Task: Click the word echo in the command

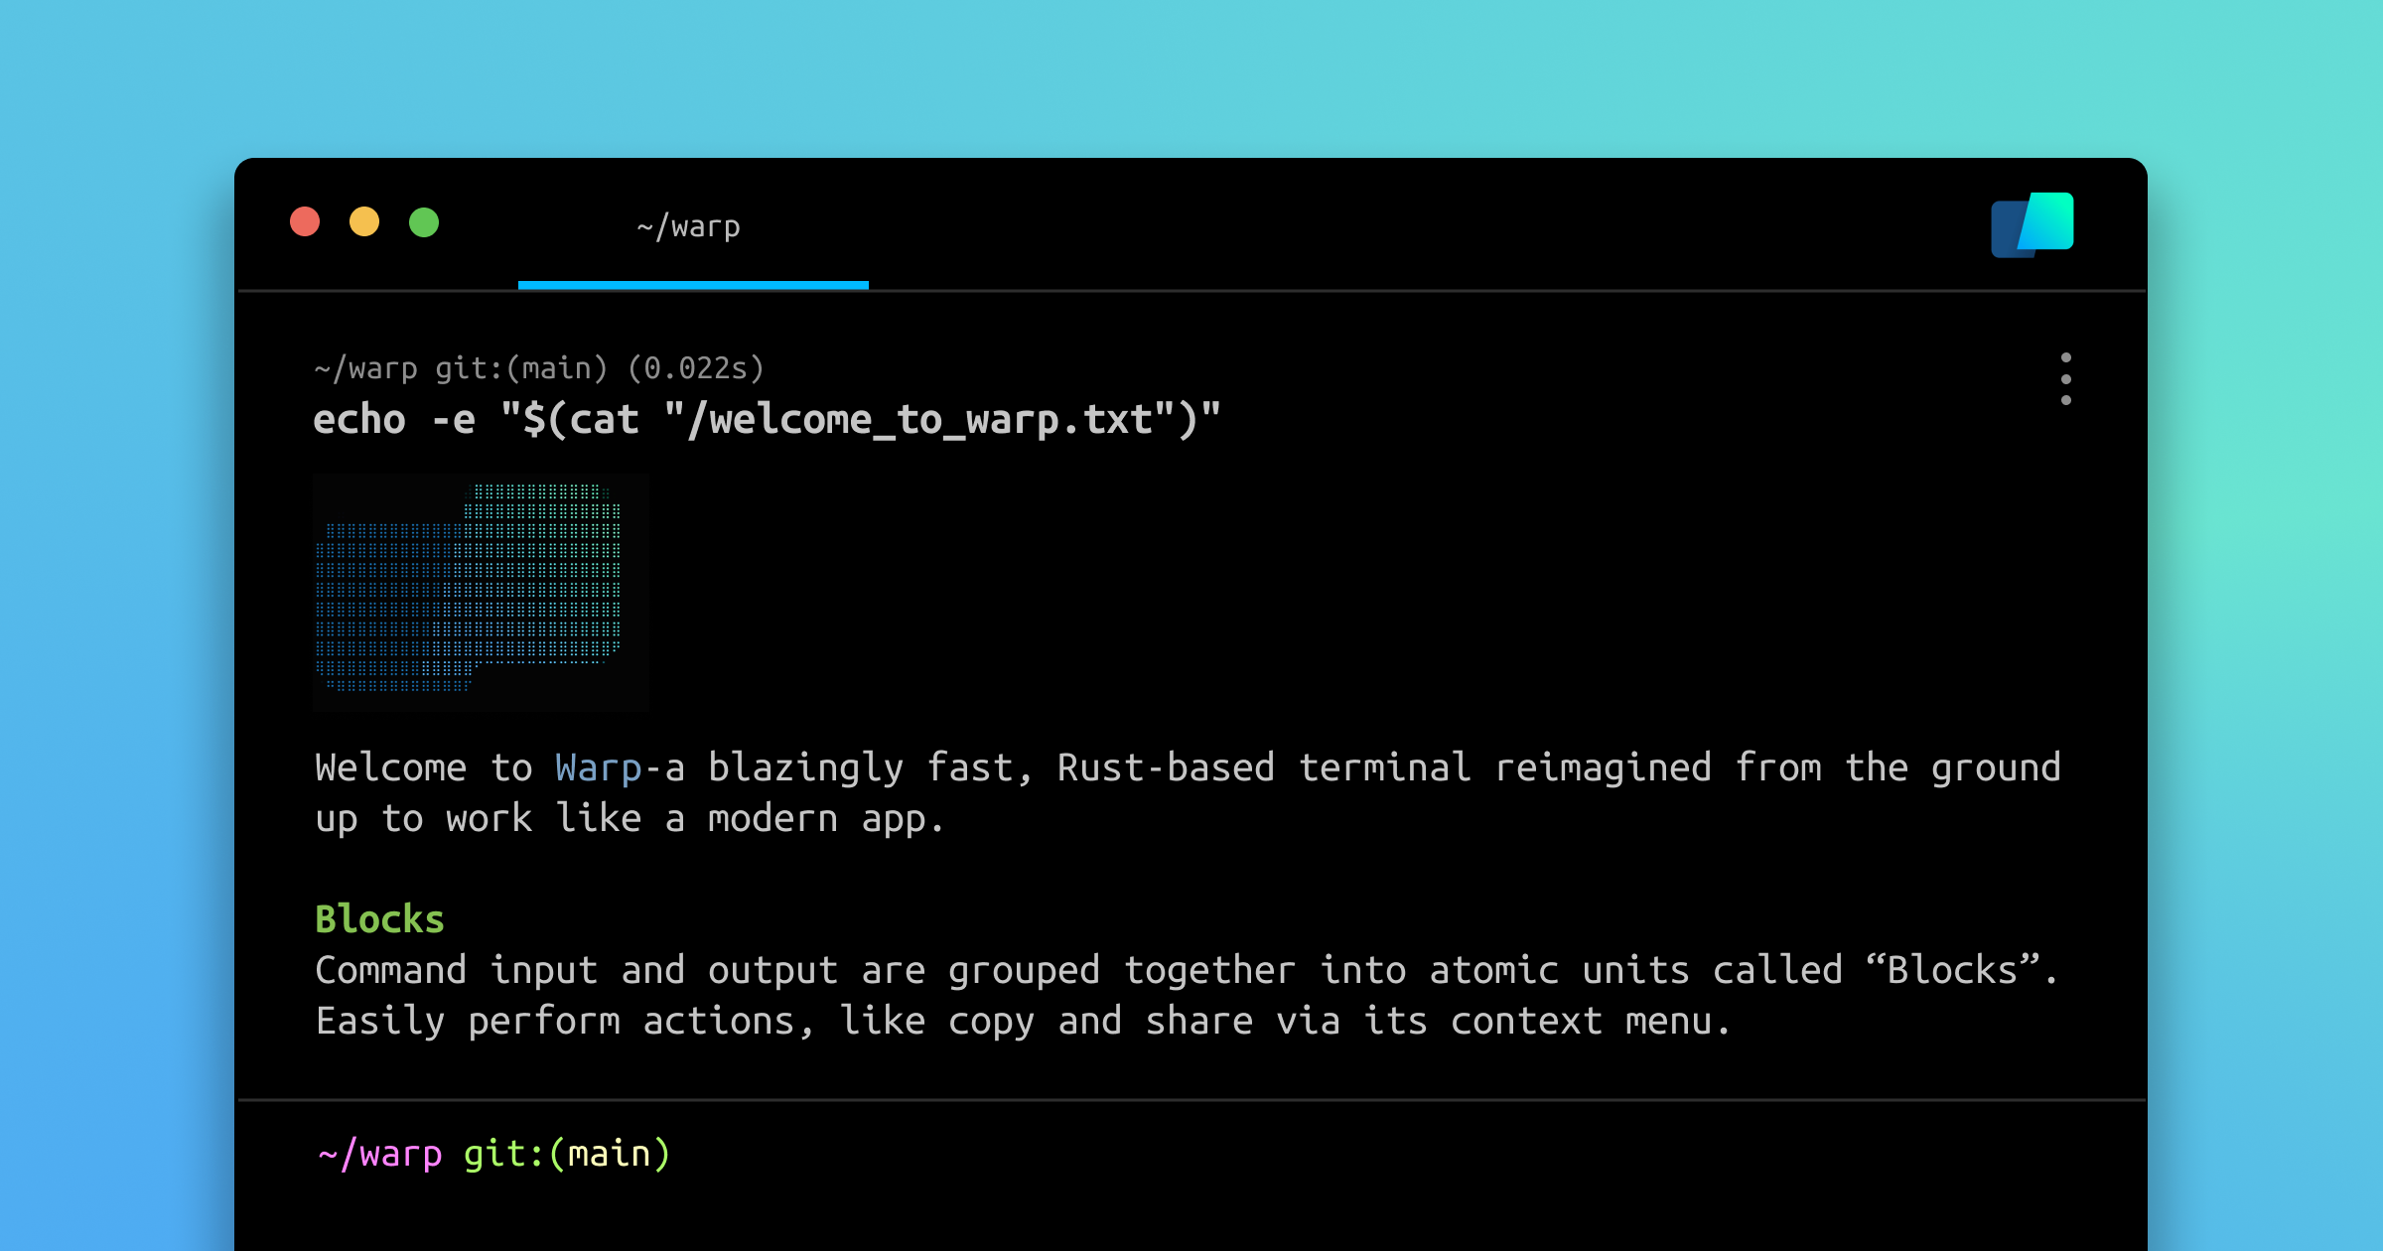Action: (359, 420)
